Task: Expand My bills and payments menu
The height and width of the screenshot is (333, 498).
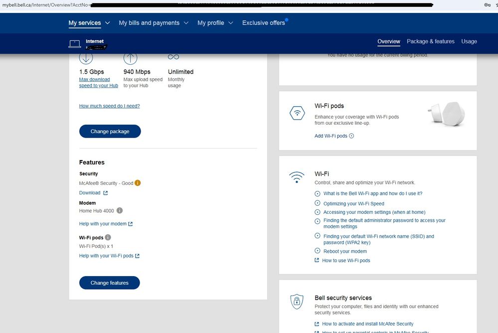Action: tap(154, 23)
